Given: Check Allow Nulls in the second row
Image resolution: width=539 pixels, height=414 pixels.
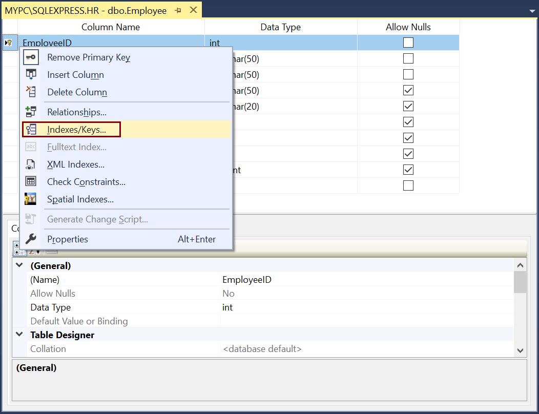Looking at the screenshot, I should (x=407, y=58).
